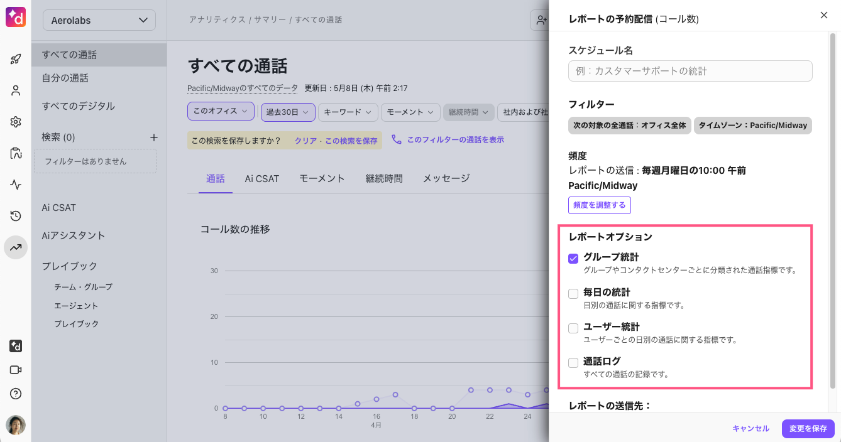The image size is (841, 442).
Task: Switch to the 継続時間 tab
Action: point(384,178)
